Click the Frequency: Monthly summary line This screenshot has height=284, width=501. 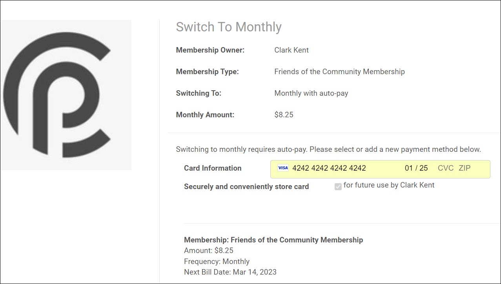(x=217, y=261)
